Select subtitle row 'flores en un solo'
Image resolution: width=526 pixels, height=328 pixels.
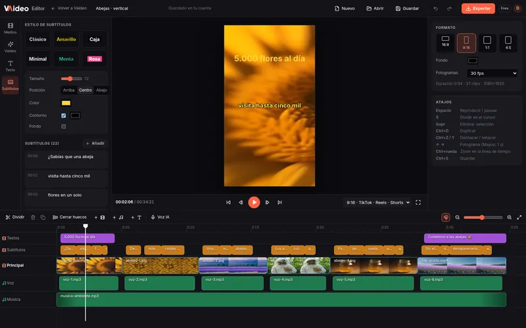click(66, 197)
